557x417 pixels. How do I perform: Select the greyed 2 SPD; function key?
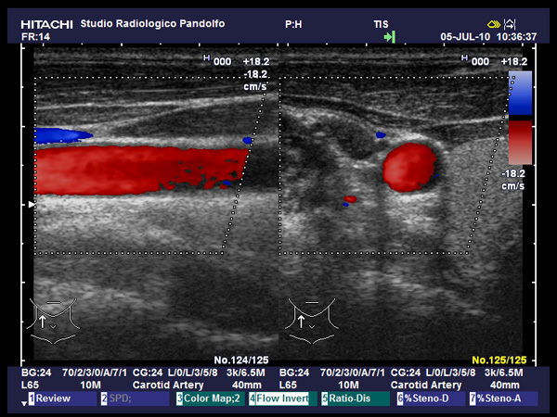click(135, 398)
